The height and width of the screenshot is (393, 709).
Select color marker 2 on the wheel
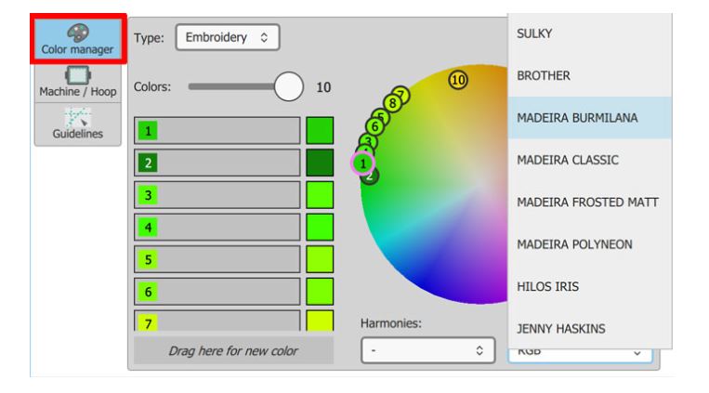371,175
